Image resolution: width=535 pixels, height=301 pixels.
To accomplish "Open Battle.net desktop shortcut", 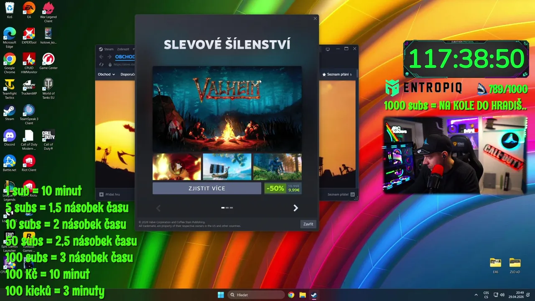I will pos(9,163).
